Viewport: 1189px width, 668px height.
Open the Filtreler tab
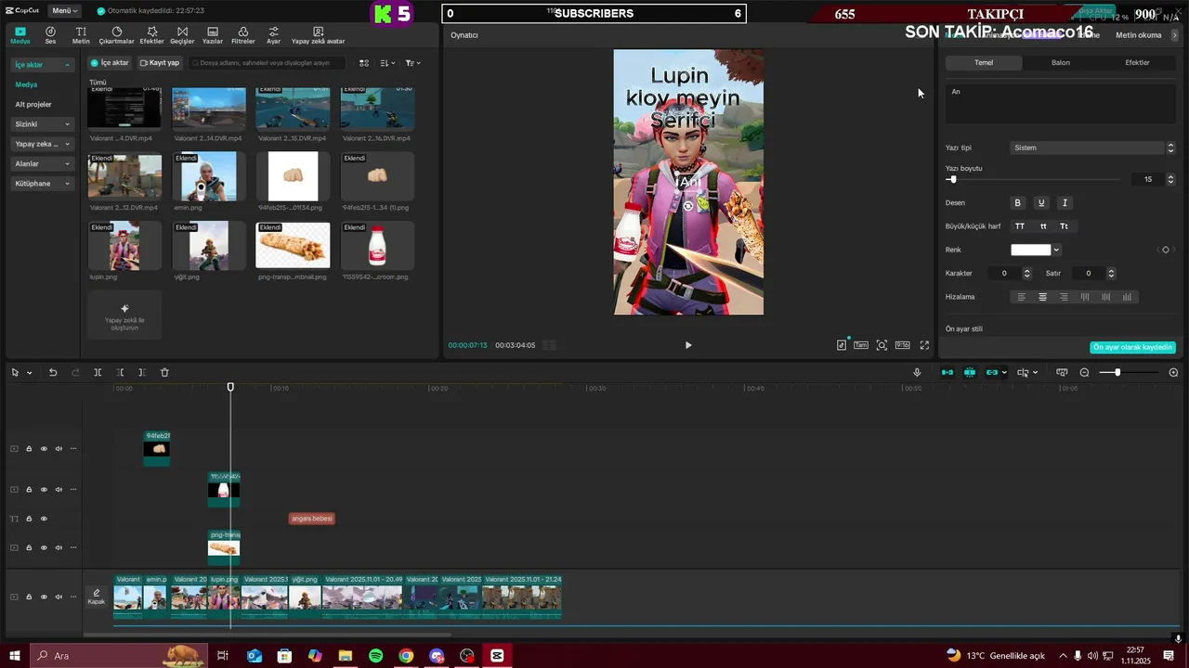pos(242,35)
